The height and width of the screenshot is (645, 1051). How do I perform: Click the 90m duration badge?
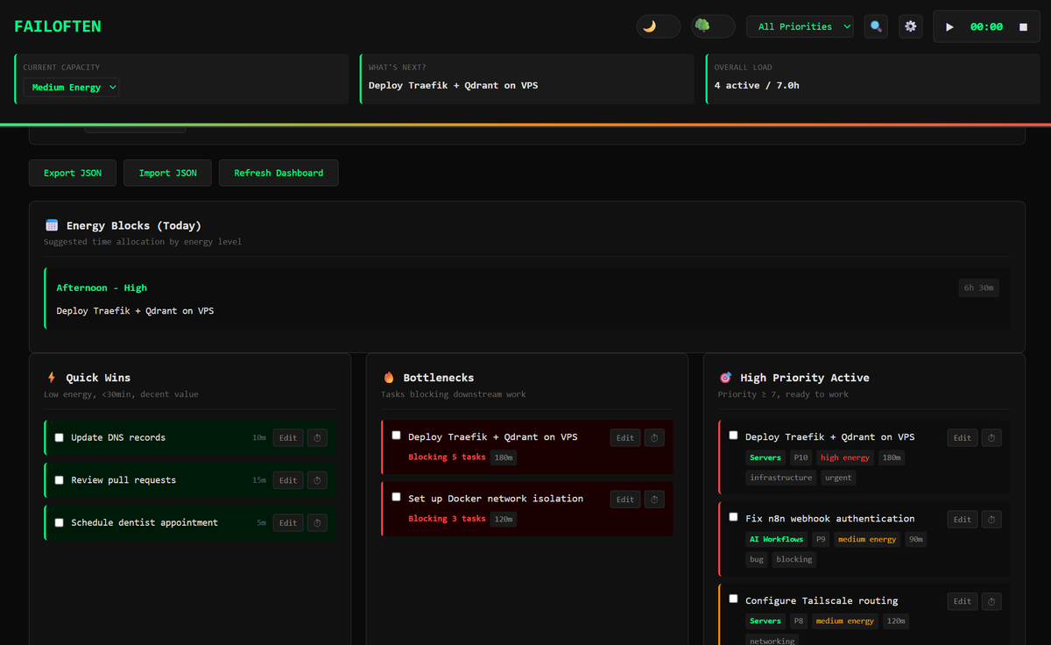(x=916, y=539)
